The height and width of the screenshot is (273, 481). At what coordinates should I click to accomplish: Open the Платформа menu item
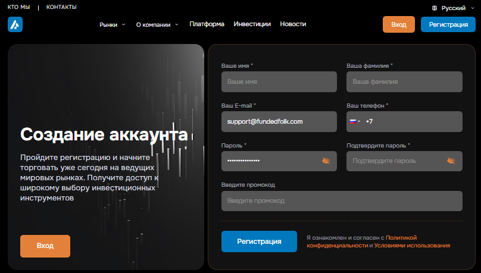[207, 24]
